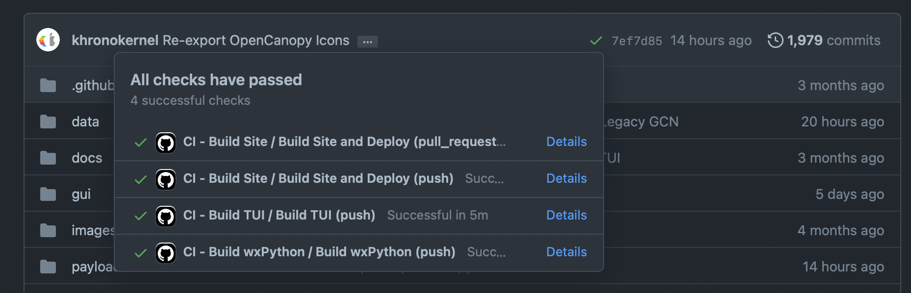Click the commit history clock icon
The image size is (911, 293).
click(775, 40)
